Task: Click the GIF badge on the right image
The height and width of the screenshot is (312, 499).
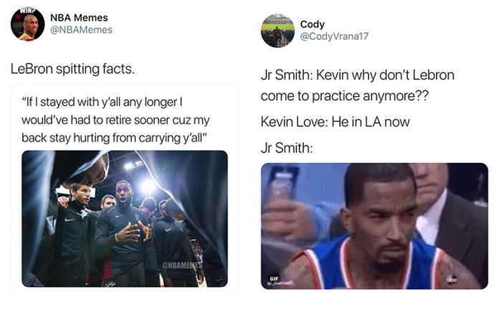Action: click(x=274, y=278)
